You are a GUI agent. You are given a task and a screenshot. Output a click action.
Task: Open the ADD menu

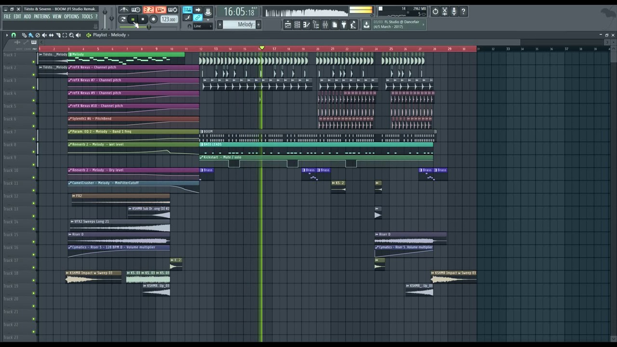[27, 16]
